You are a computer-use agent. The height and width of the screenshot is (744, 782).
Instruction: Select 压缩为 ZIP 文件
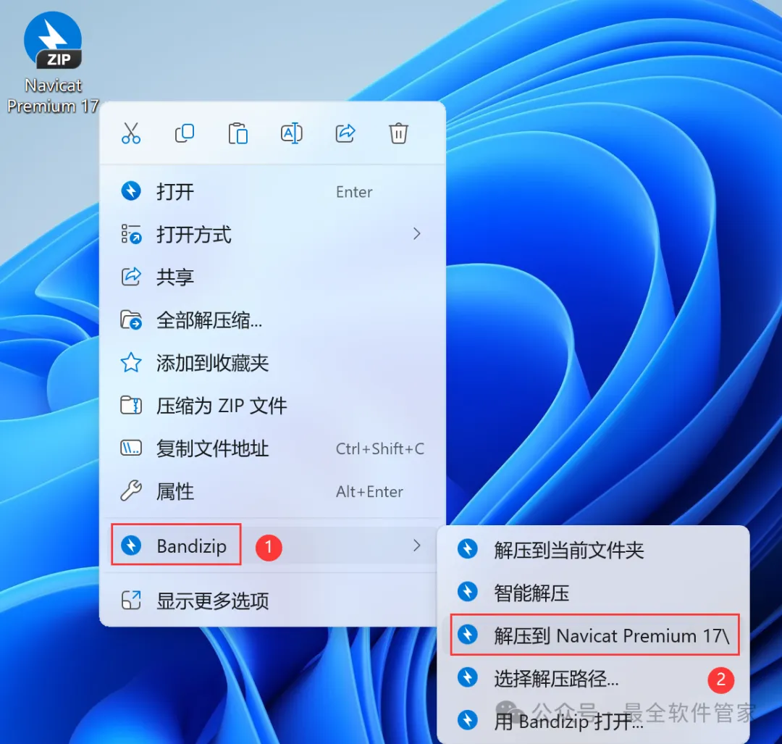[272, 406]
